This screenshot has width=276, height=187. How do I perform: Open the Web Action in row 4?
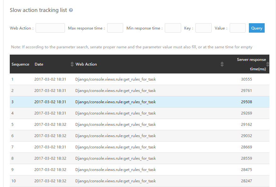[x=115, y=113]
